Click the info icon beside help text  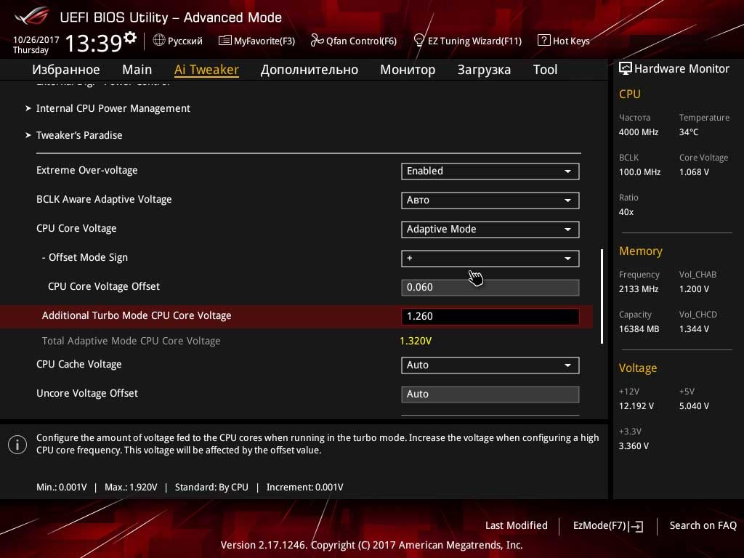pyautogui.click(x=17, y=445)
